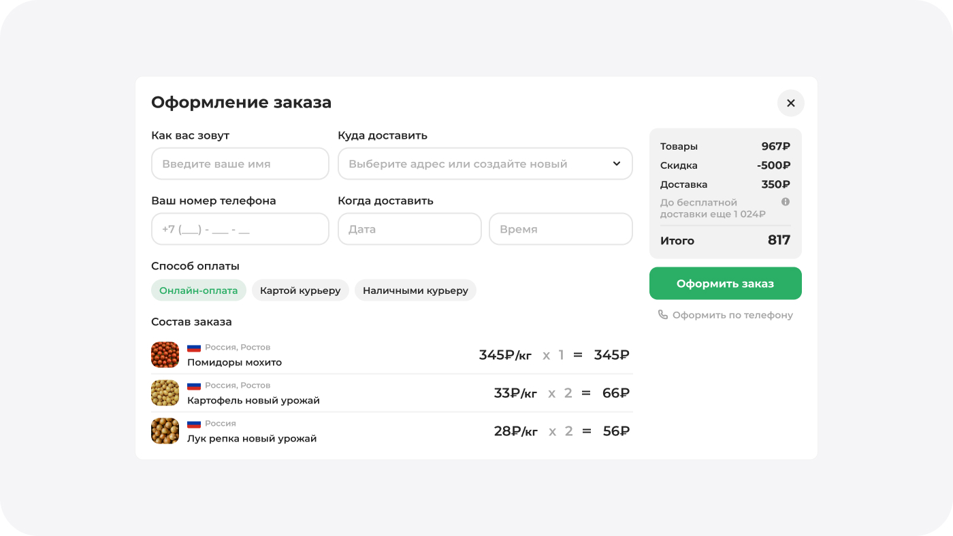953x536 pixels.
Task: Choose Наличными курьеру payment option
Action: [x=415, y=290]
